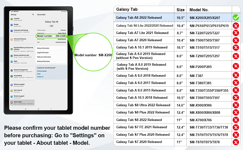
Task: Click the red X beside SM-T380/T385
Action: click(236, 83)
